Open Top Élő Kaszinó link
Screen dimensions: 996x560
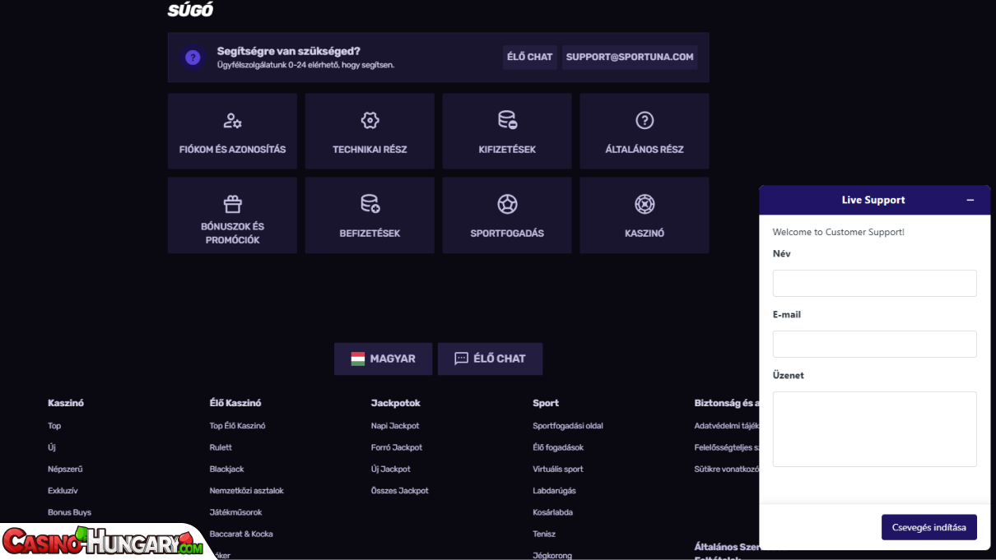point(237,426)
